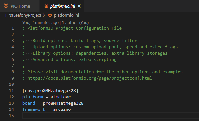199x121 pixels.
Task: Click the 'PlatformIO Project Configuration File' comment
Action: point(75,28)
